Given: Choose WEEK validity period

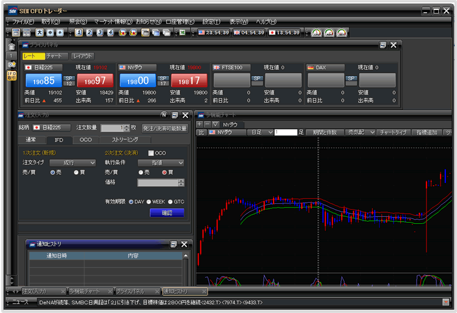Looking at the screenshot, I should [x=149, y=202].
